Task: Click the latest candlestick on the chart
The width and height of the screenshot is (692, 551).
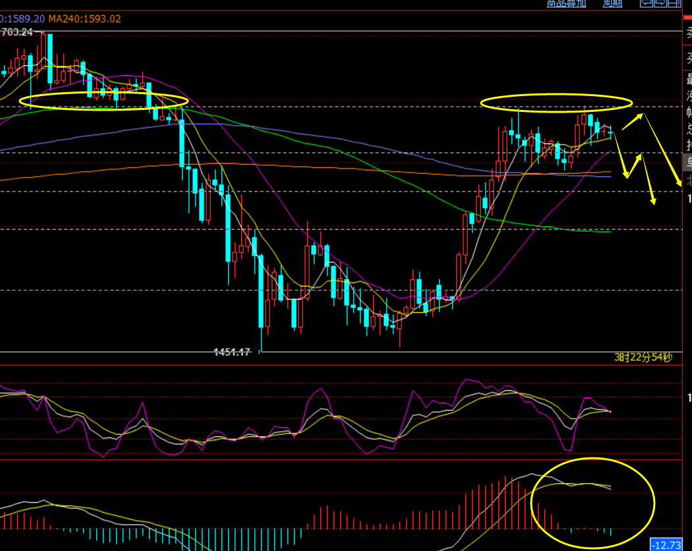Action: pos(611,132)
